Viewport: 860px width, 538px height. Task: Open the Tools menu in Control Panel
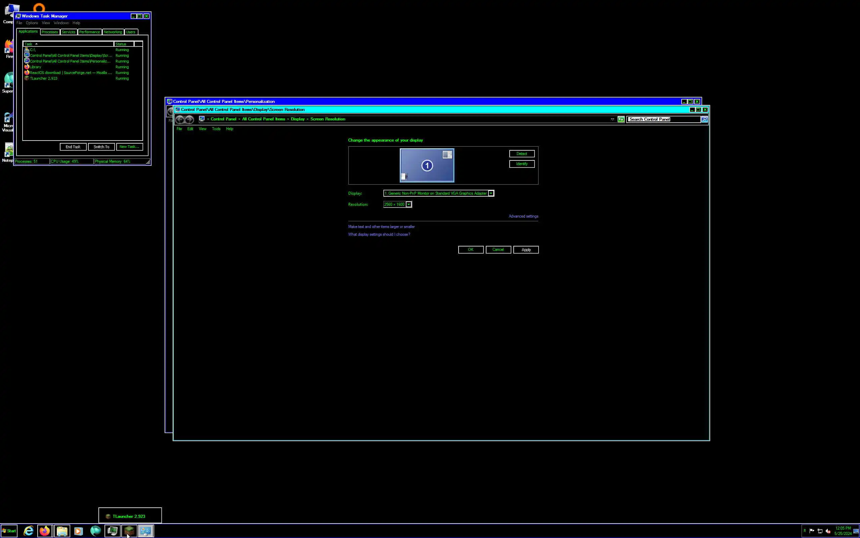point(216,129)
